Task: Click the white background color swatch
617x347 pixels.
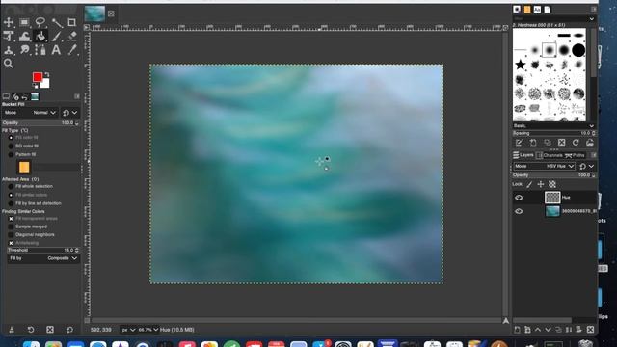Action: click(45, 84)
